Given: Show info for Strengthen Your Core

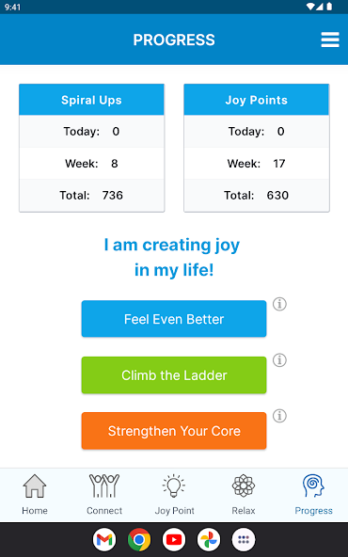Looking at the screenshot, I should tap(279, 416).
